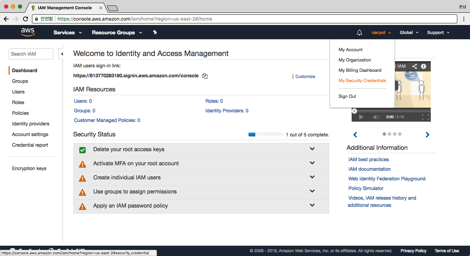The image size is (470, 256).
Task: Click Groups: 0 resource link
Action: point(85,111)
